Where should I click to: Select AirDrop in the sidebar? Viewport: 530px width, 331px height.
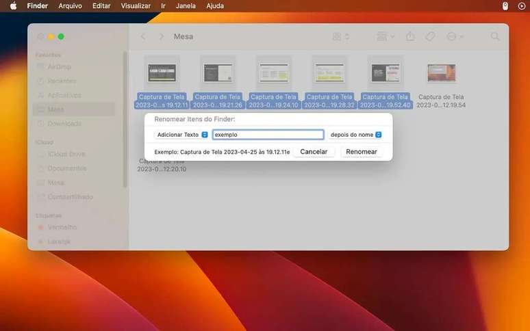[59, 67]
